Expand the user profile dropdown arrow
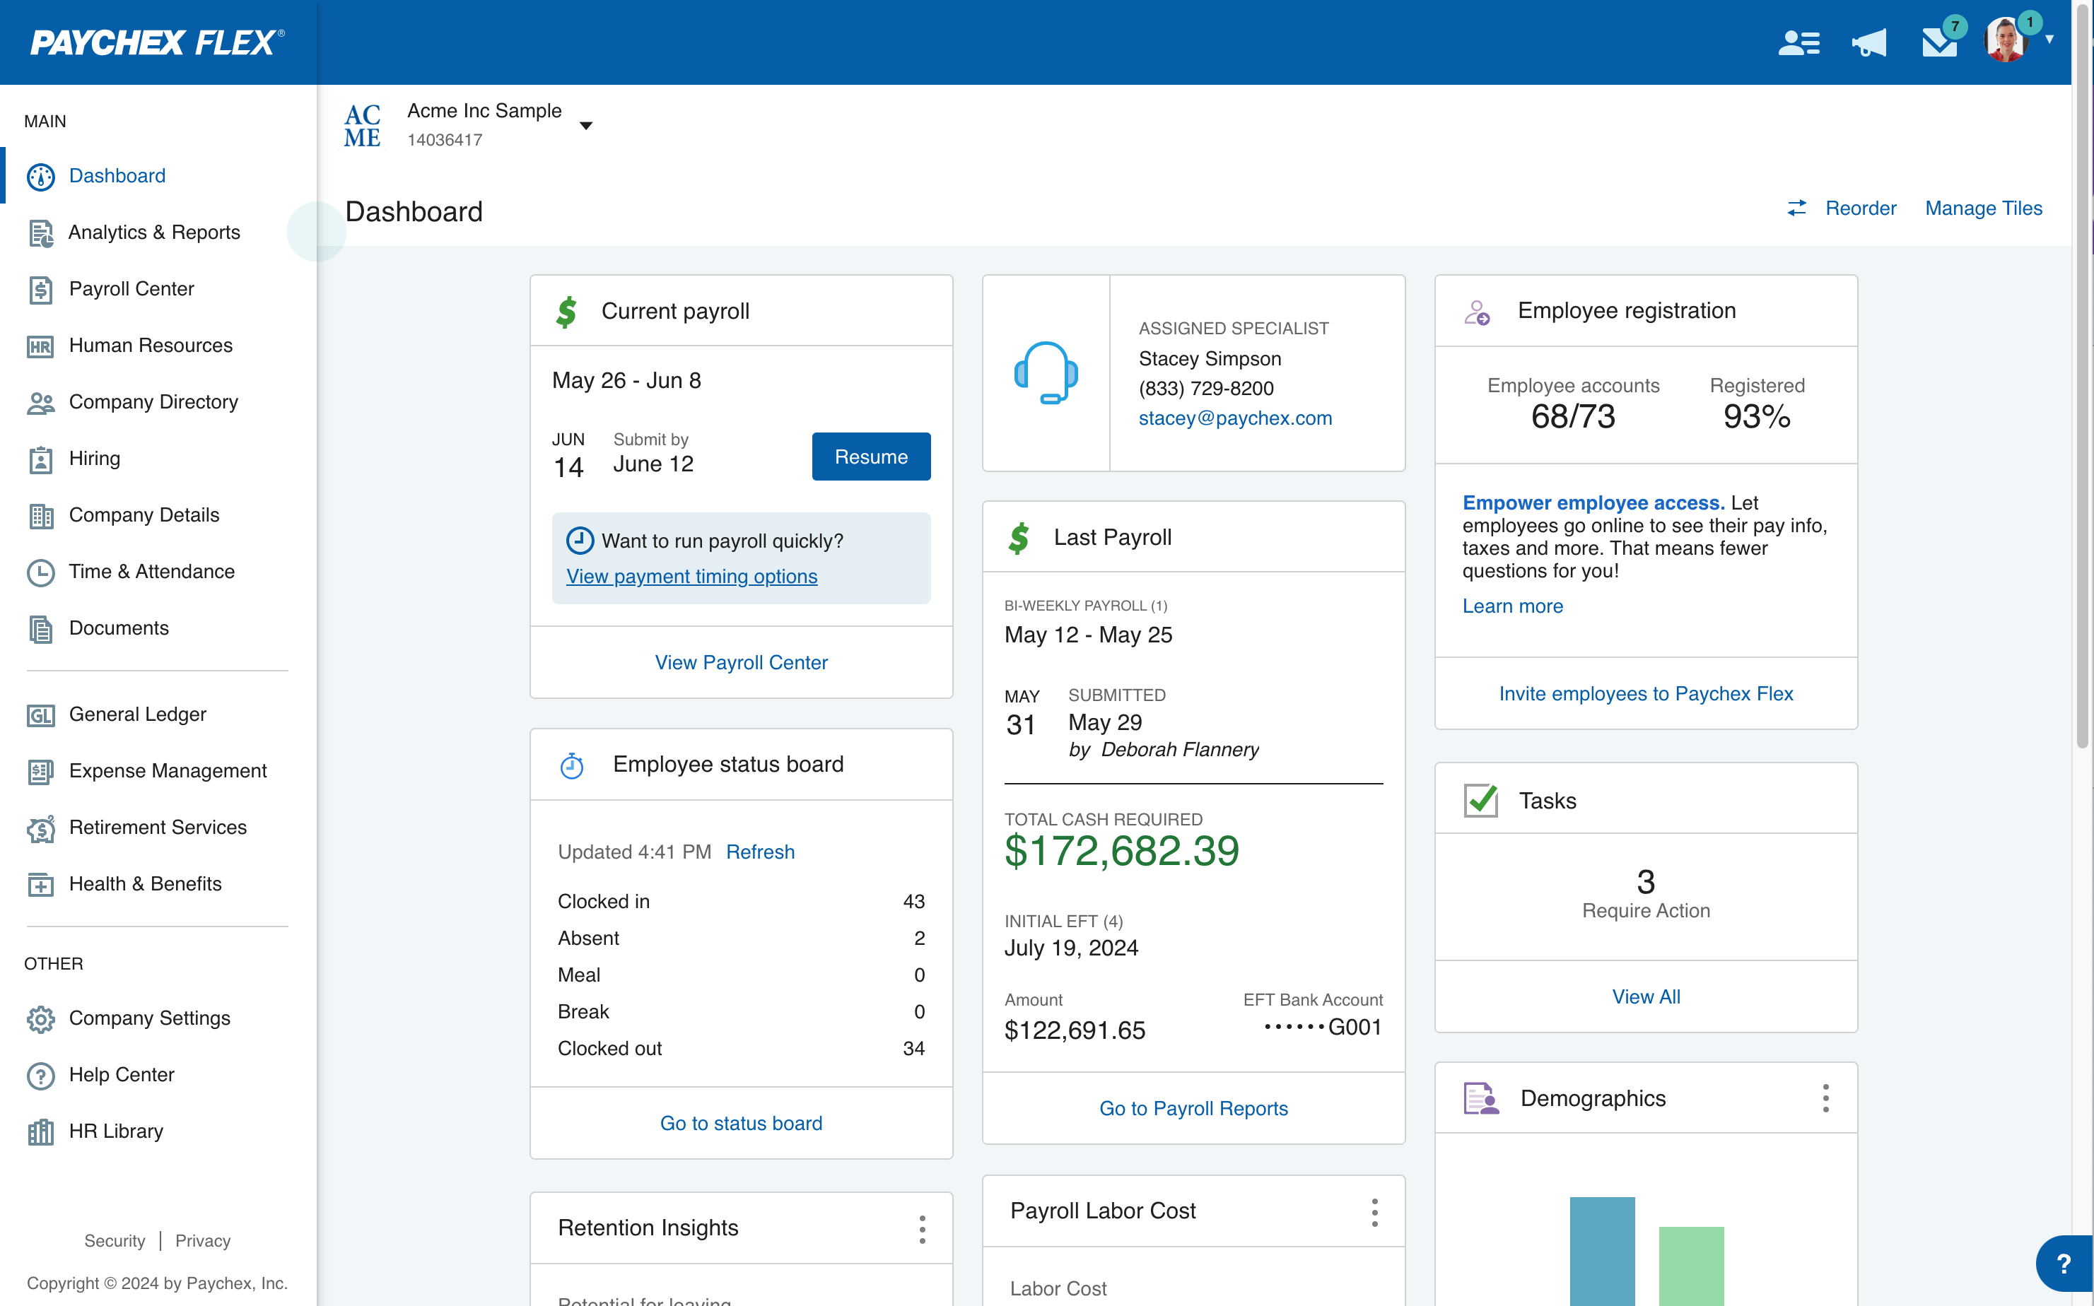This screenshot has width=2094, height=1306. 2049,40
